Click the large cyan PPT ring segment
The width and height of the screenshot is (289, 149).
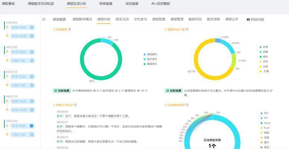[x=236, y=129]
